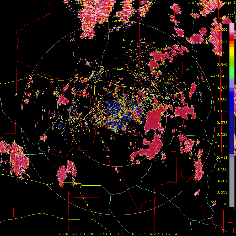Screen dimensions: 236x236
Task: Click the 50 NMI range ring label
Action: tap(118, 69)
